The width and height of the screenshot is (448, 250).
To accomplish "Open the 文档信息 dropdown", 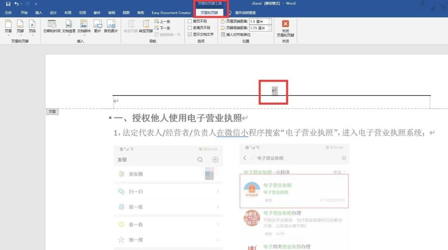I will tap(69, 26).
